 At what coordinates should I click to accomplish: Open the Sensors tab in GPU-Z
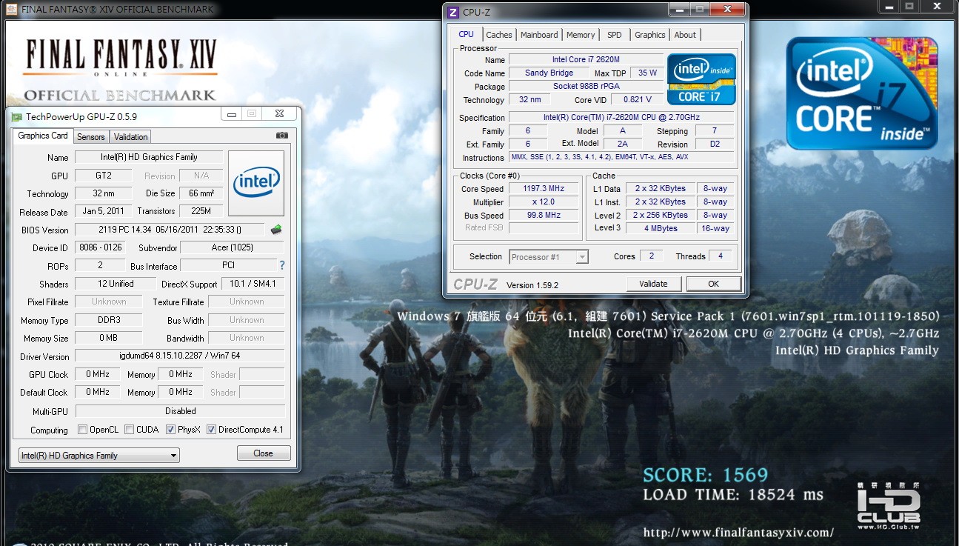[91, 136]
